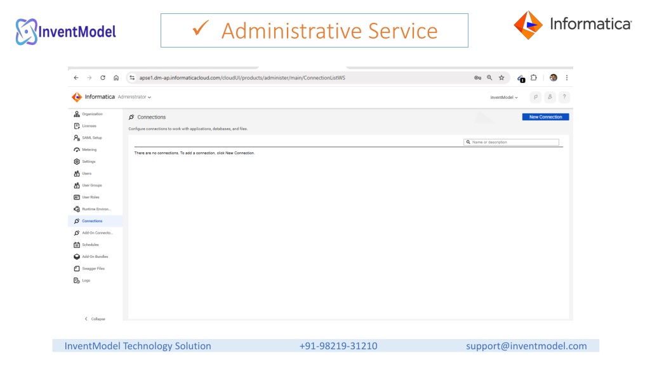650x365 pixels.
Task: Click the InventModel logo on the slide
Action: [x=65, y=32]
